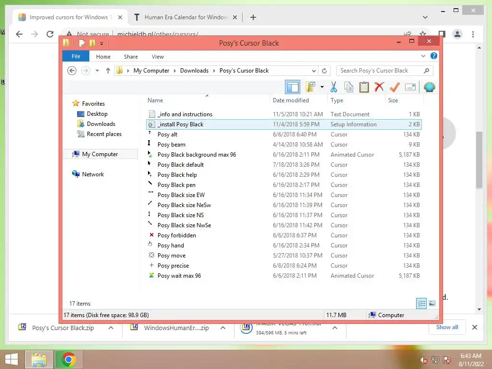The image size is (492, 369).
Task: Click the Search Posy's Cursor Black field
Action: (x=385, y=71)
